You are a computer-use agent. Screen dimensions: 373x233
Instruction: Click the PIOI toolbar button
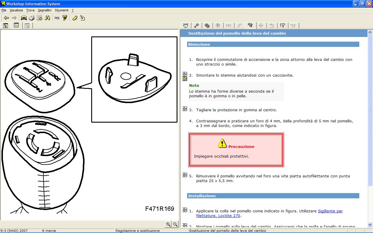tap(57, 18)
